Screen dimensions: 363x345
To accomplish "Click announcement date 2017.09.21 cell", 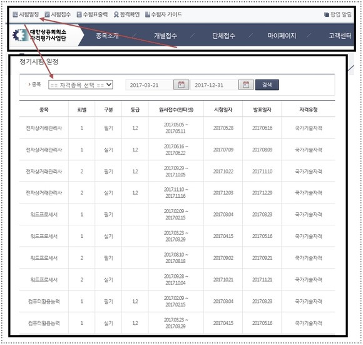I will click(262, 258).
